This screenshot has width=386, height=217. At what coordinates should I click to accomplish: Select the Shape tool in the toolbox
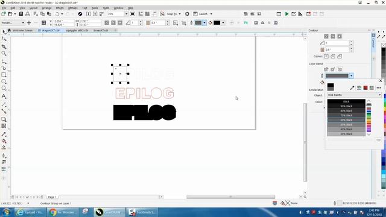click(x=4, y=39)
